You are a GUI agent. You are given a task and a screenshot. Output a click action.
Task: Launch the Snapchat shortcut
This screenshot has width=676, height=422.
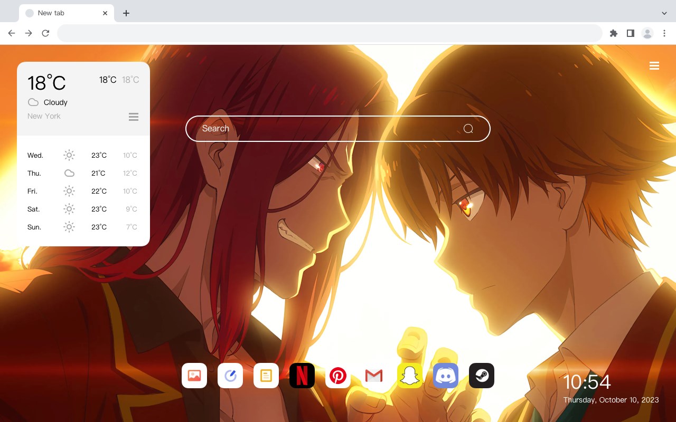point(410,376)
